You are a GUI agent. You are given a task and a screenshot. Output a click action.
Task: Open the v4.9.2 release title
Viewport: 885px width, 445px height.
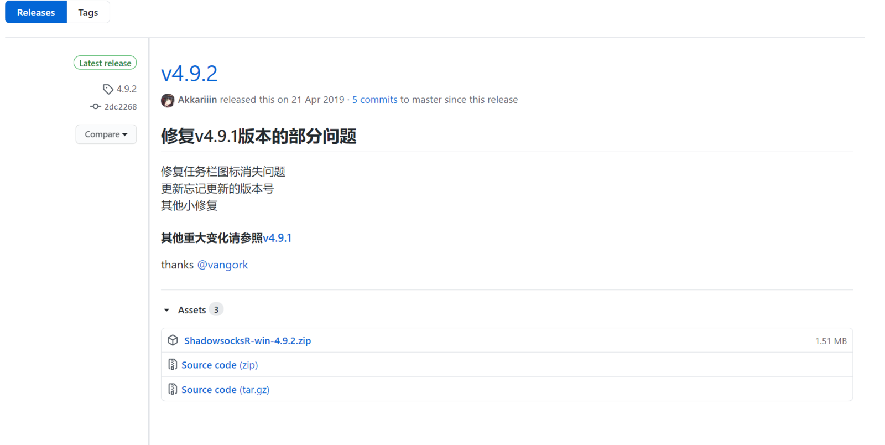point(189,73)
